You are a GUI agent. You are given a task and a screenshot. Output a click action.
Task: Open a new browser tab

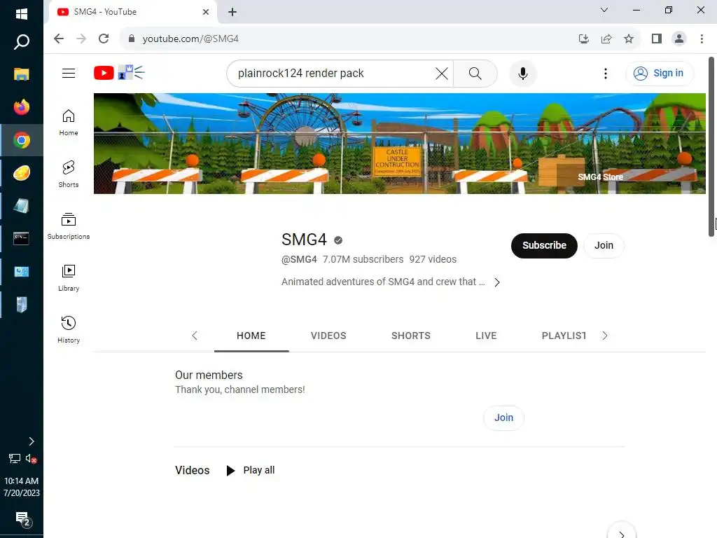232,12
